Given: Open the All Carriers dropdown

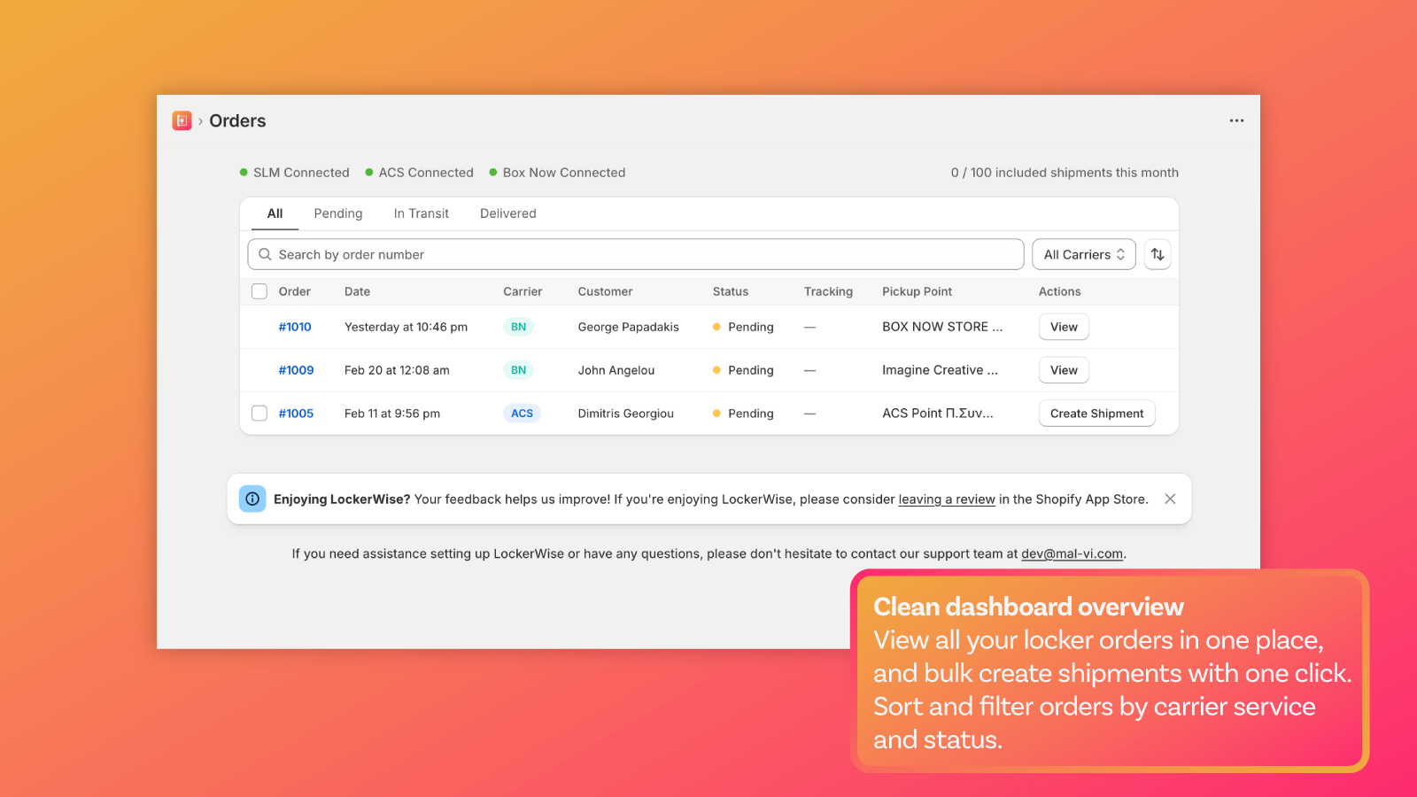Looking at the screenshot, I should [x=1084, y=254].
